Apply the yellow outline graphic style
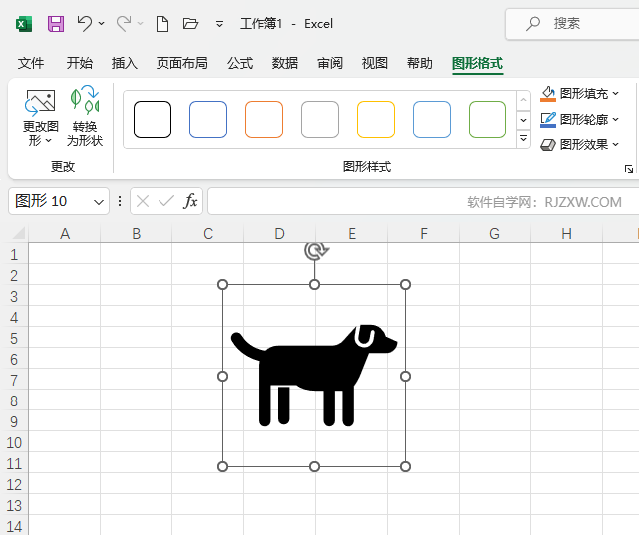This screenshot has height=535, width=639. click(x=376, y=120)
